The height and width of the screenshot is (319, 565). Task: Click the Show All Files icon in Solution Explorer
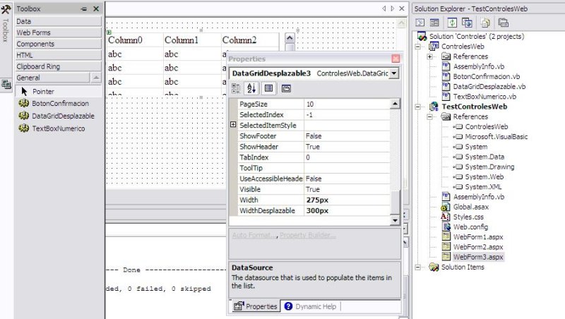(x=485, y=23)
